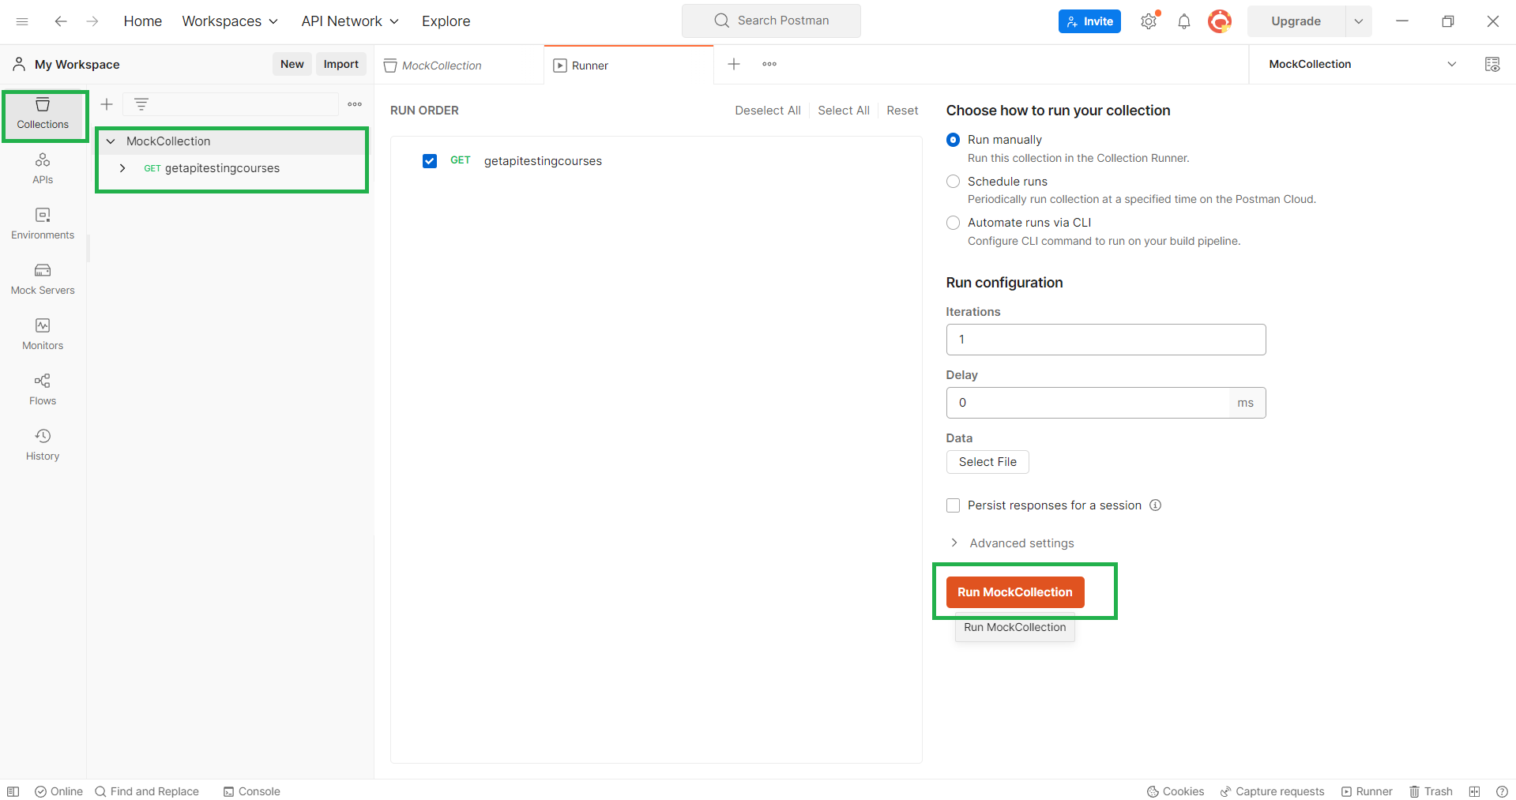Open APIs in the sidebar

pyautogui.click(x=43, y=169)
